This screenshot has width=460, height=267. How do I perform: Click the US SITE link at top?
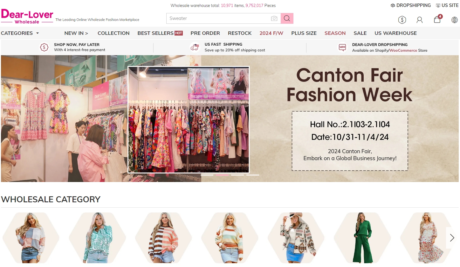tap(447, 5)
